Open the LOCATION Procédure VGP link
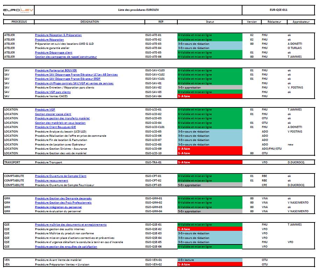Image resolution: width=318 pixels, height=270 pixels. pyautogui.click(x=45, y=109)
